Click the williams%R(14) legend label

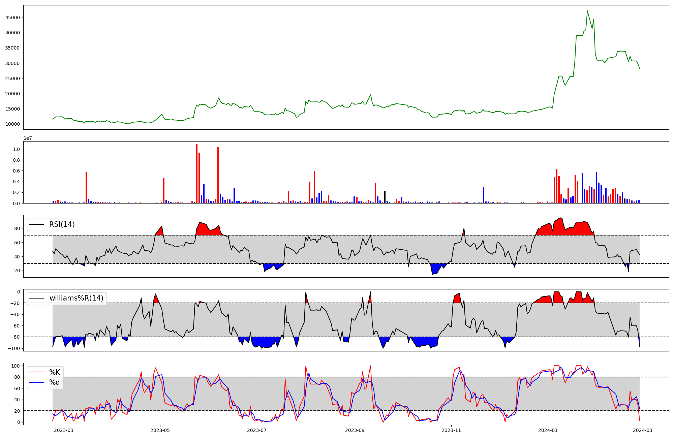click(76, 298)
